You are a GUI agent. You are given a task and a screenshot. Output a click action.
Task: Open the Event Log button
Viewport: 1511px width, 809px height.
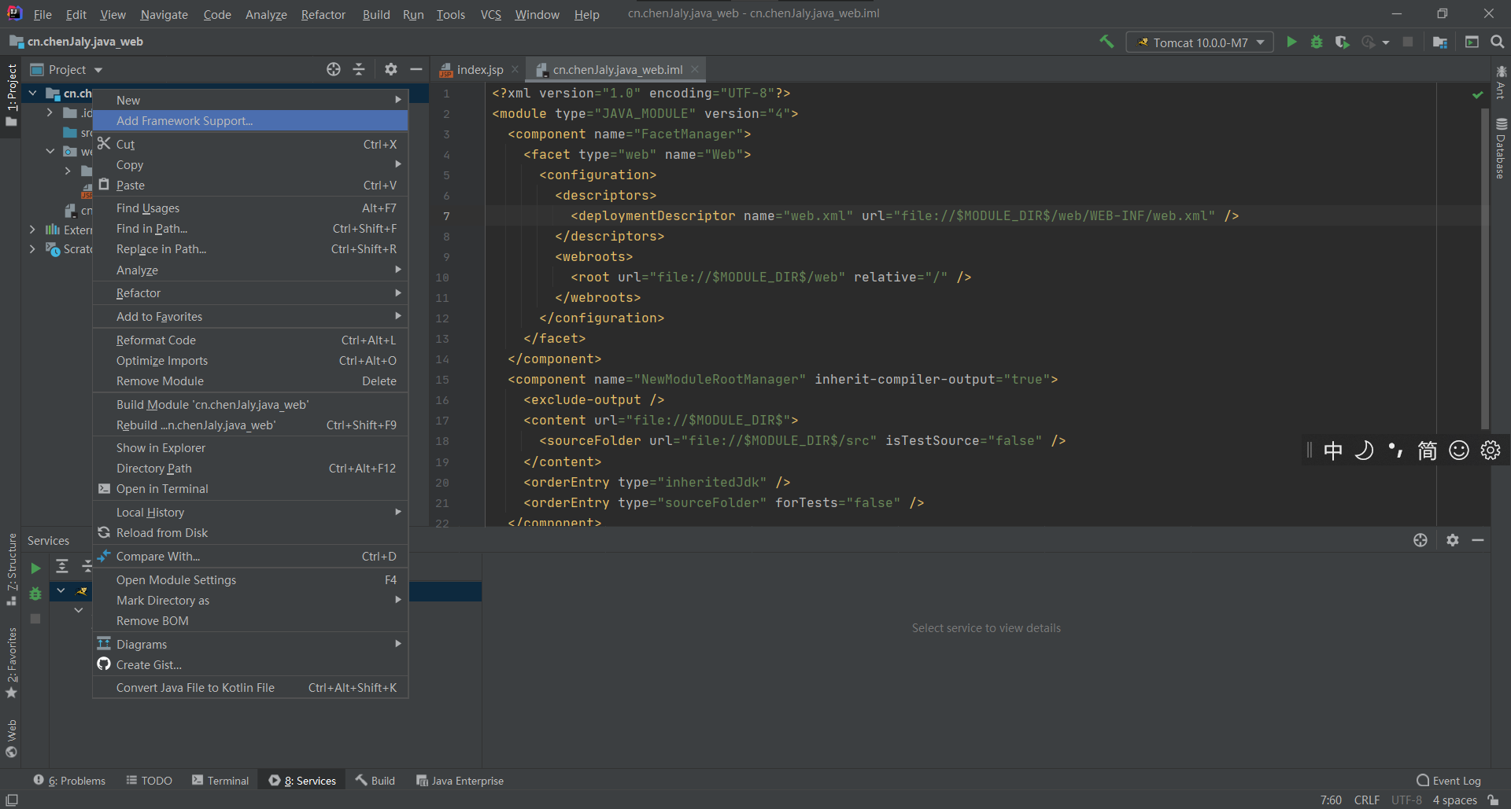point(1449,781)
